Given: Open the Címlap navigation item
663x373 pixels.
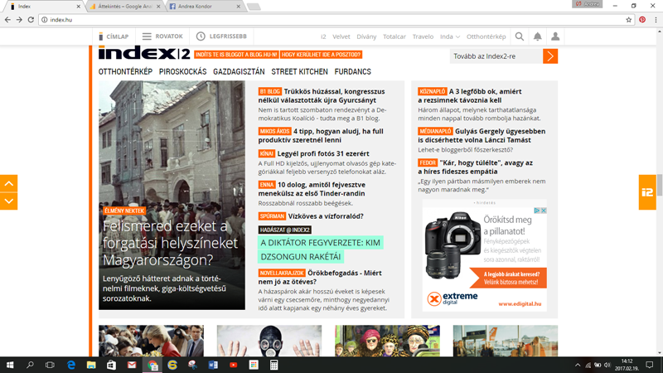Looking at the screenshot, I should tap(114, 36).
